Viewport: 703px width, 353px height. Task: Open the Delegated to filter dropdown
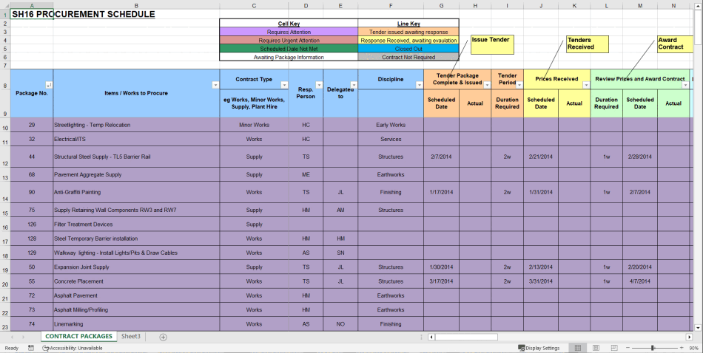pyautogui.click(x=353, y=85)
